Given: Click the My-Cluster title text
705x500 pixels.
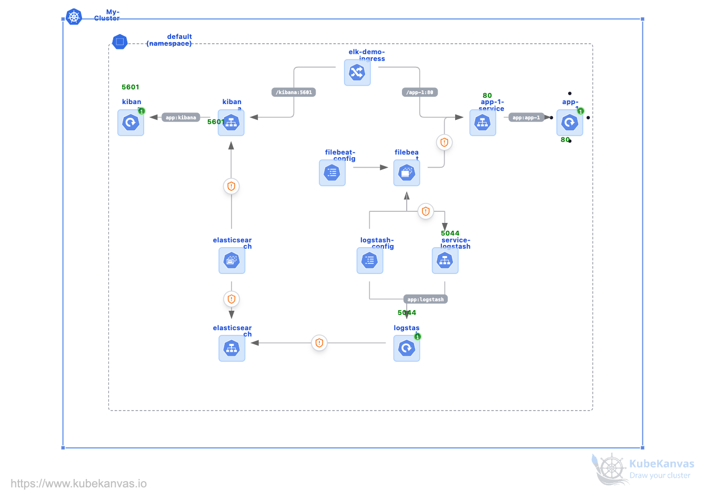Looking at the screenshot, I should (107, 15).
